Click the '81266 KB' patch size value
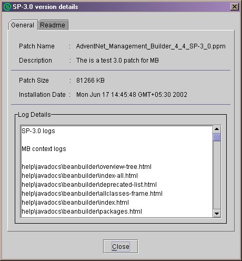Viewport: 242px width, 261px height. pyautogui.click(x=90, y=81)
